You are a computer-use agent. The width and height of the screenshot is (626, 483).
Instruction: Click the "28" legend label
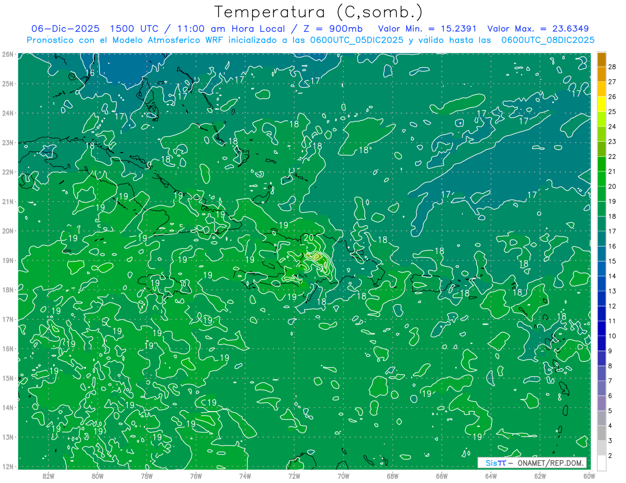612,67
